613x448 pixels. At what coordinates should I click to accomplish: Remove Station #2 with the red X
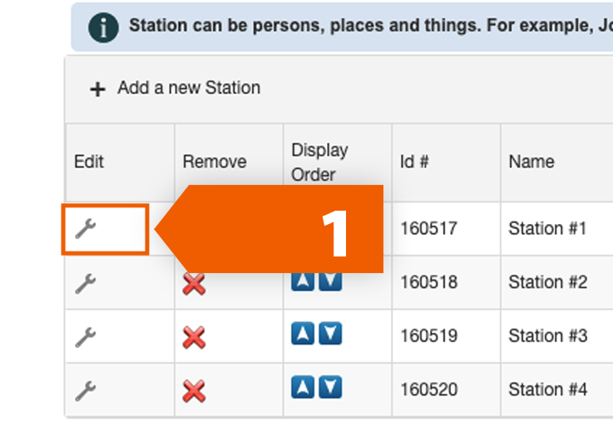click(194, 285)
